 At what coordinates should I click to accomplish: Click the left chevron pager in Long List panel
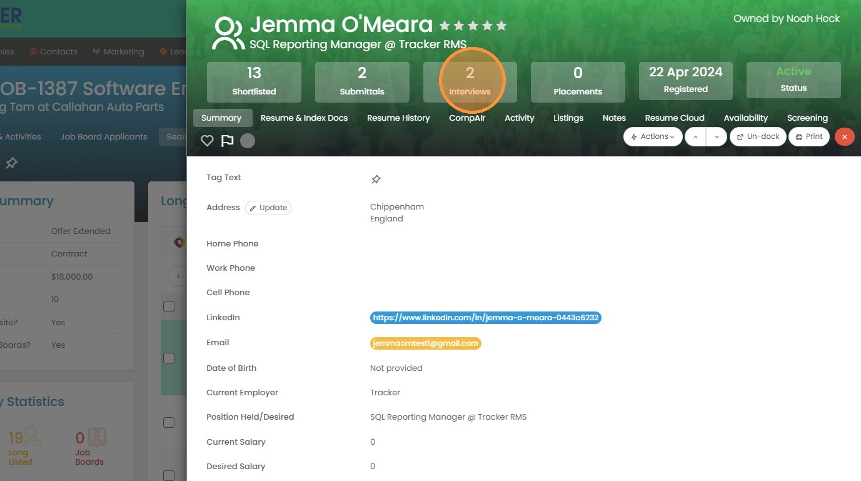coord(178,276)
